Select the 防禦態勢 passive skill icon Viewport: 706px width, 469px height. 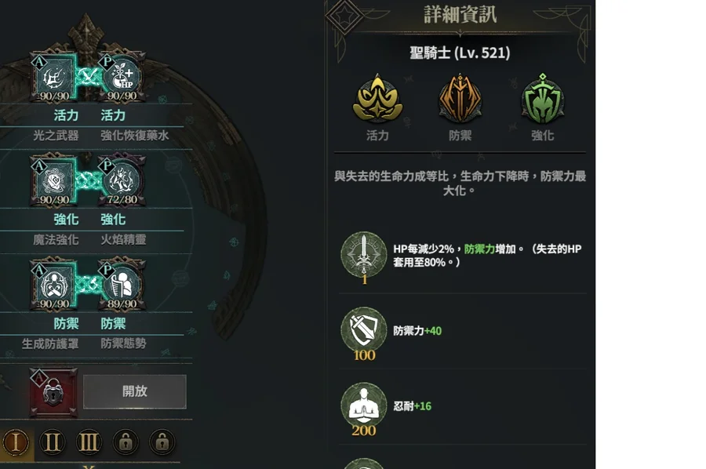click(x=122, y=285)
